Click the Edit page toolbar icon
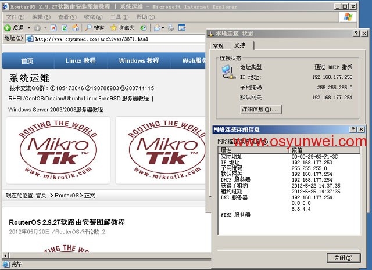 point(182,28)
